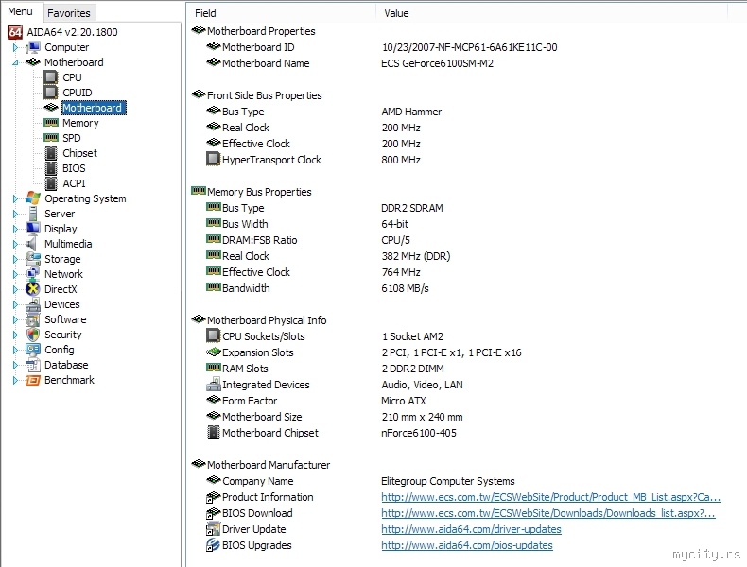Click the Security shield icon
Image resolution: width=747 pixels, height=567 pixels.
click(x=33, y=335)
